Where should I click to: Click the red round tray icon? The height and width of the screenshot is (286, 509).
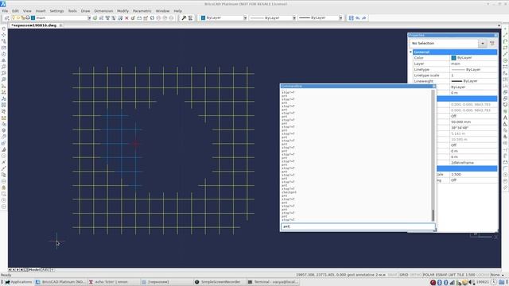(433, 283)
